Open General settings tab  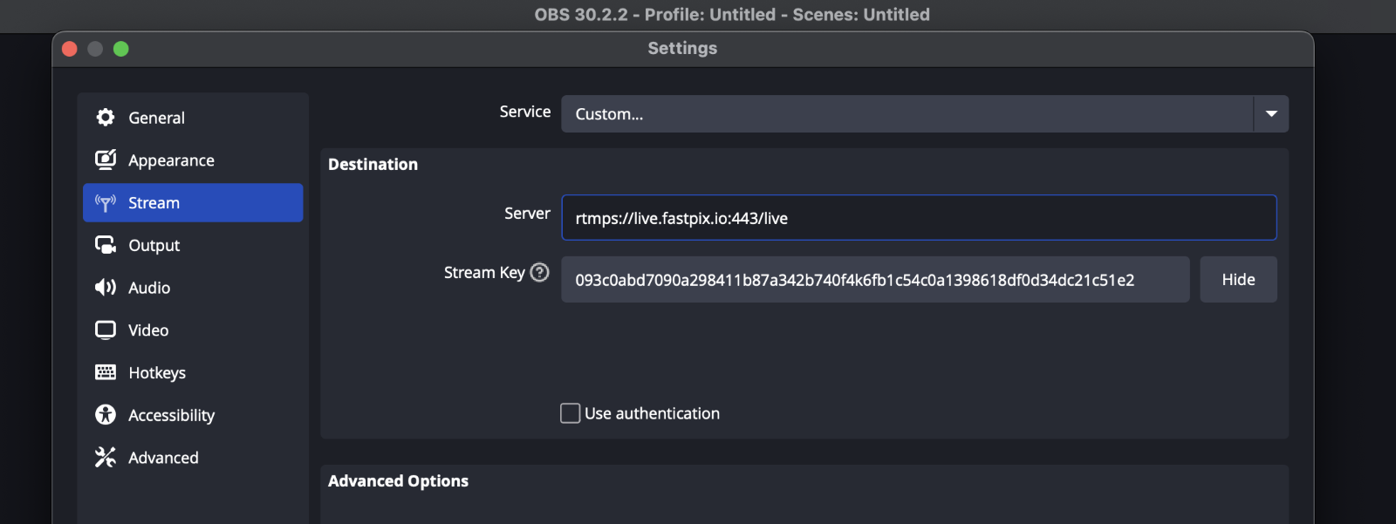pos(193,118)
